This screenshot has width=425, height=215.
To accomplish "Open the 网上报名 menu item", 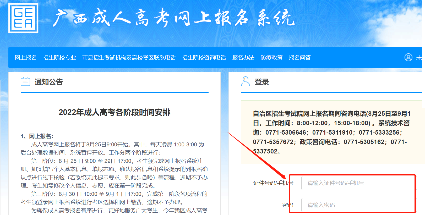I will pyautogui.click(x=26, y=58).
